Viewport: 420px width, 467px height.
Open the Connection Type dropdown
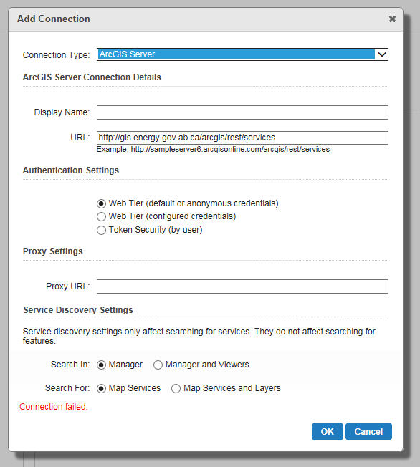tap(242, 54)
